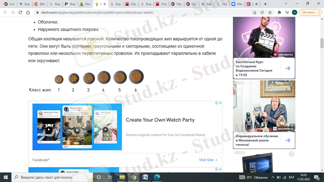This screenshot has width=324, height=182.
Task: Show hidden system tray icons
Action: 273,177
